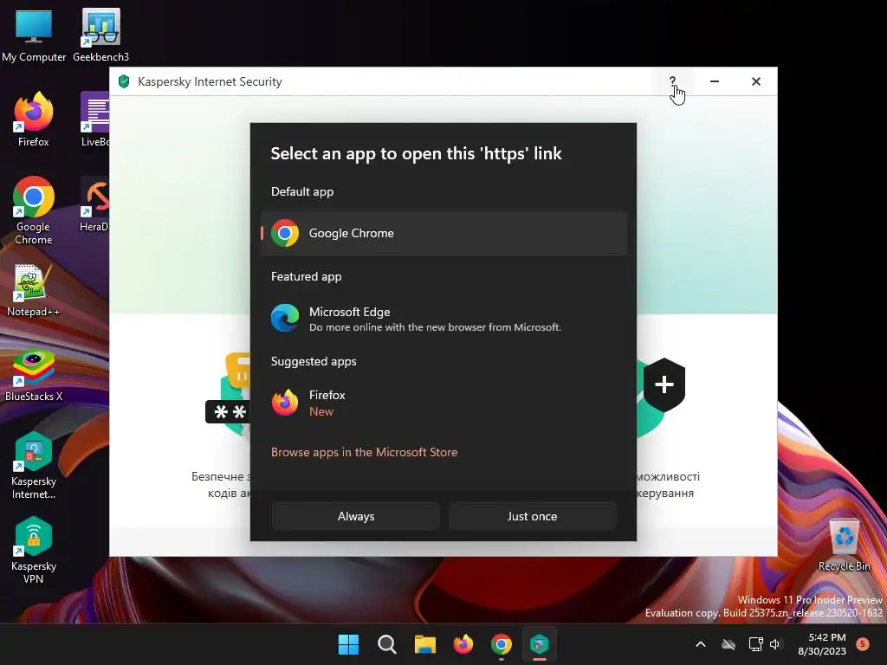Click the 'Default app' label

click(x=302, y=191)
